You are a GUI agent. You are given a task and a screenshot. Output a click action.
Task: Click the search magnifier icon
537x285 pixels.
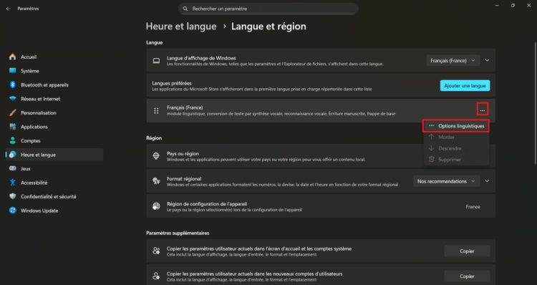(x=185, y=9)
